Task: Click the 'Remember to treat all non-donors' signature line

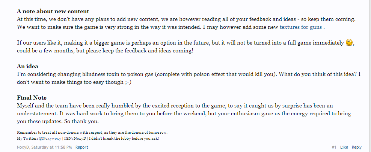Action: pos(92,133)
